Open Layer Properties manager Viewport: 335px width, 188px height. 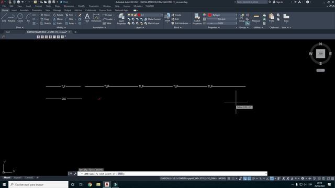tap(121, 19)
